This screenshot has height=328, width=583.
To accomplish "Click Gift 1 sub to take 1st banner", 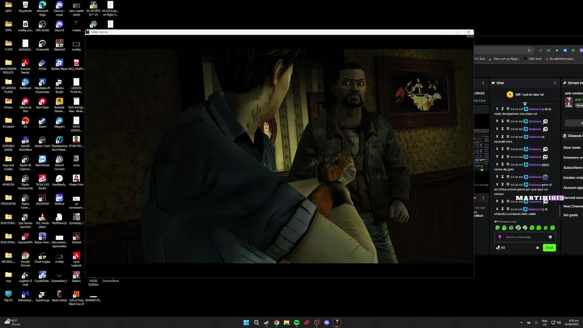I will click(x=525, y=94).
